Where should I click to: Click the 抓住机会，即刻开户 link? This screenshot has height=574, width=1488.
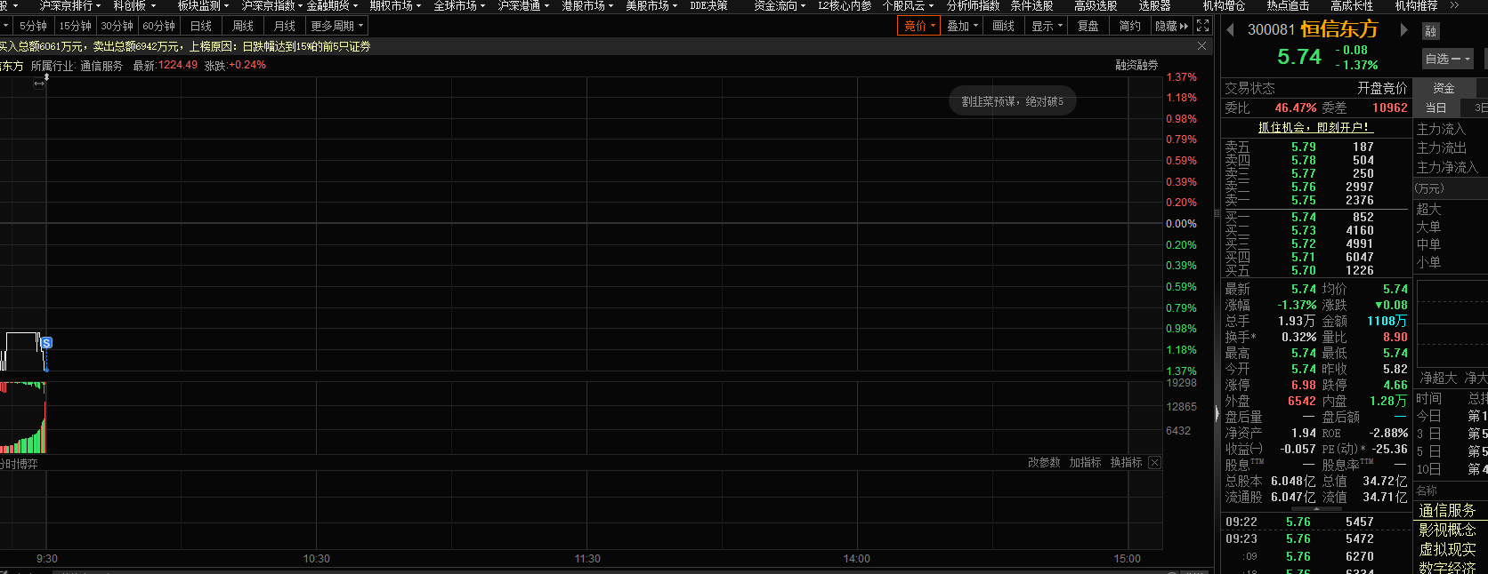(1314, 128)
